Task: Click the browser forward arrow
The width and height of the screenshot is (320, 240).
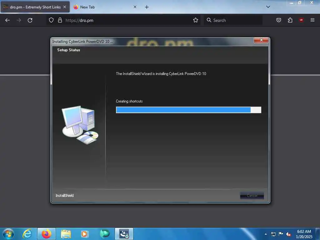Action: pos(18,20)
